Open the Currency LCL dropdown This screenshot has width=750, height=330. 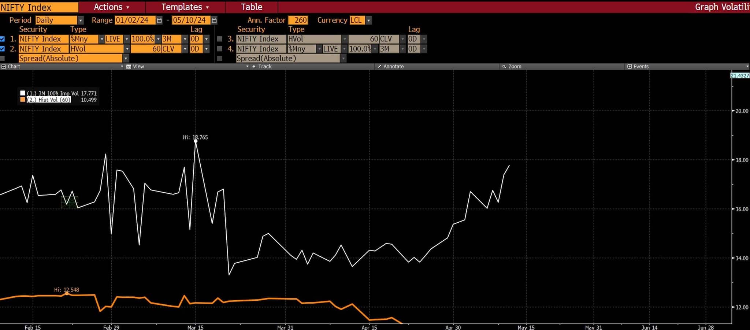369,20
